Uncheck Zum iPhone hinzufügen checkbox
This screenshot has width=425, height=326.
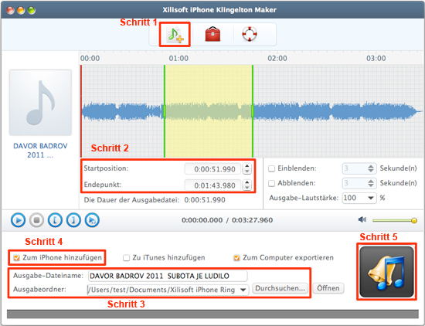(17, 258)
